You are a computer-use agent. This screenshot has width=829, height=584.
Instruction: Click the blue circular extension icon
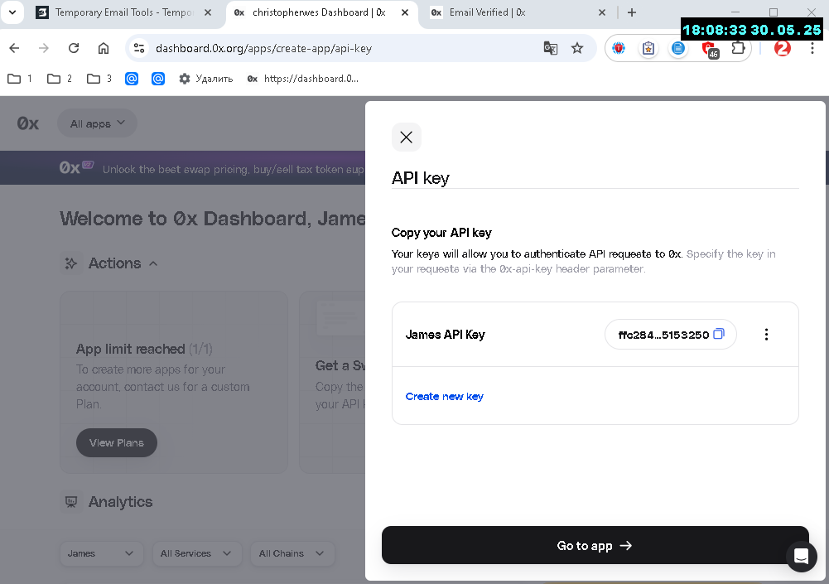coord(677,48)
